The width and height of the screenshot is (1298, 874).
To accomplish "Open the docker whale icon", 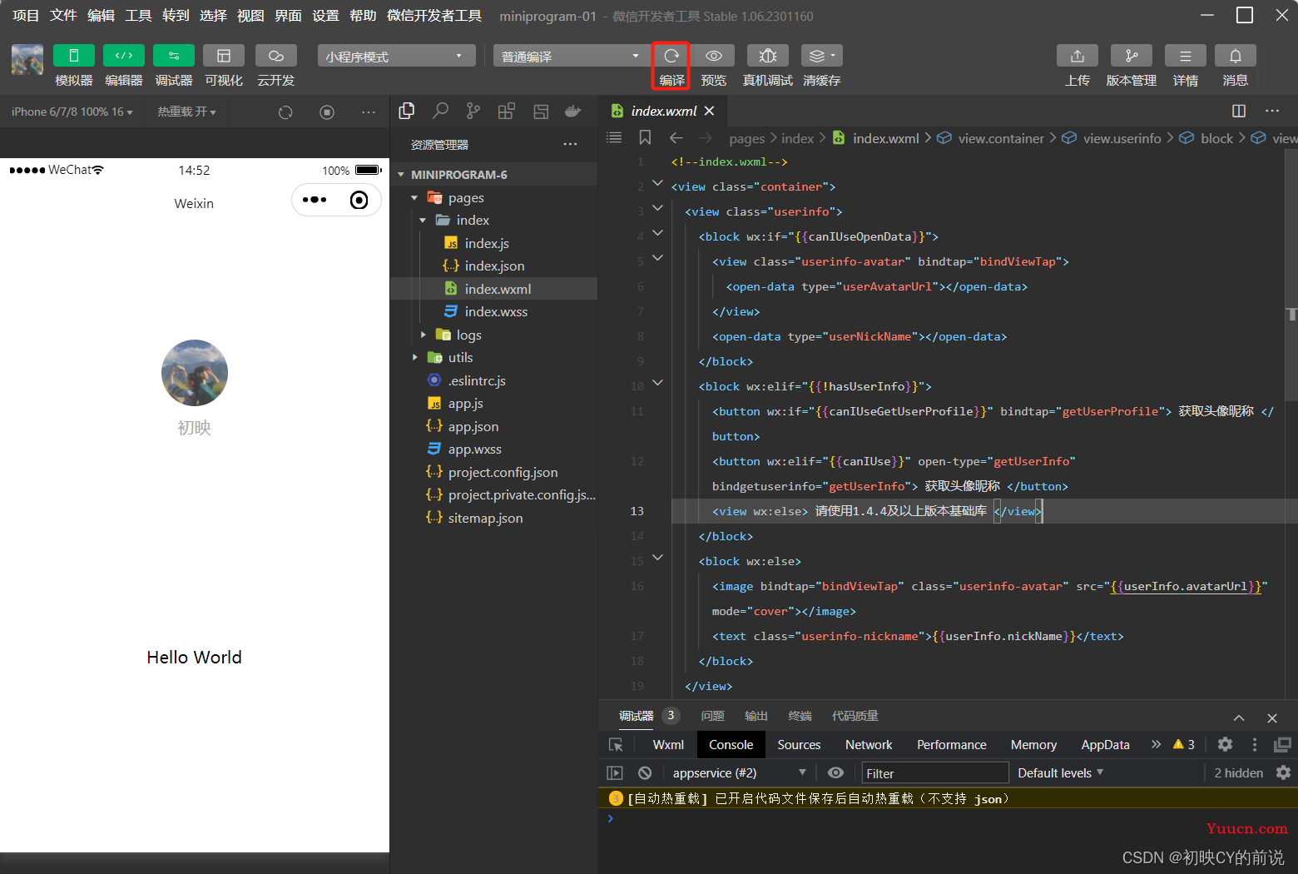I will point(573,111).
